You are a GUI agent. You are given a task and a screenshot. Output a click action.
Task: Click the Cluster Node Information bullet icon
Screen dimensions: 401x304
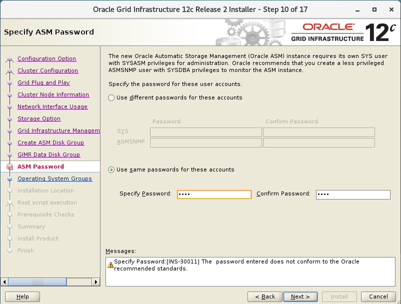click(9, 95)
